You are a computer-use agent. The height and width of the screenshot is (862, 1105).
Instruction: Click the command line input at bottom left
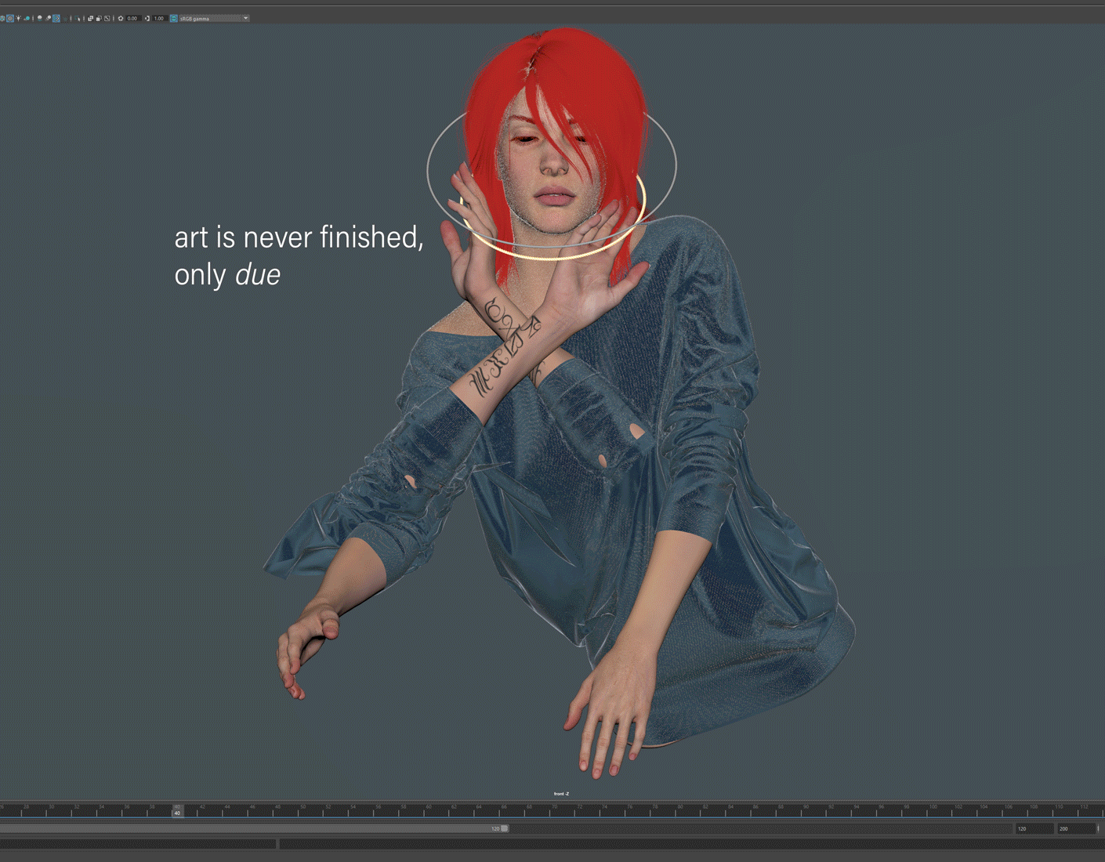(138, 844)
